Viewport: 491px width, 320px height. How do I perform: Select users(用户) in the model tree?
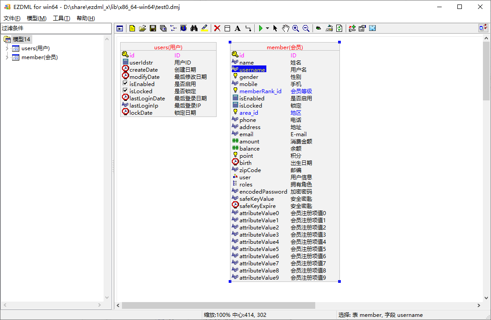tap(35, 48)
